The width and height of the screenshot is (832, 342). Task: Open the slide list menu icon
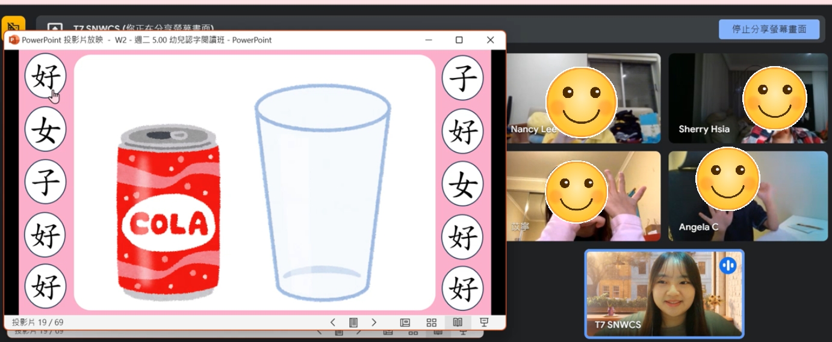353,323
